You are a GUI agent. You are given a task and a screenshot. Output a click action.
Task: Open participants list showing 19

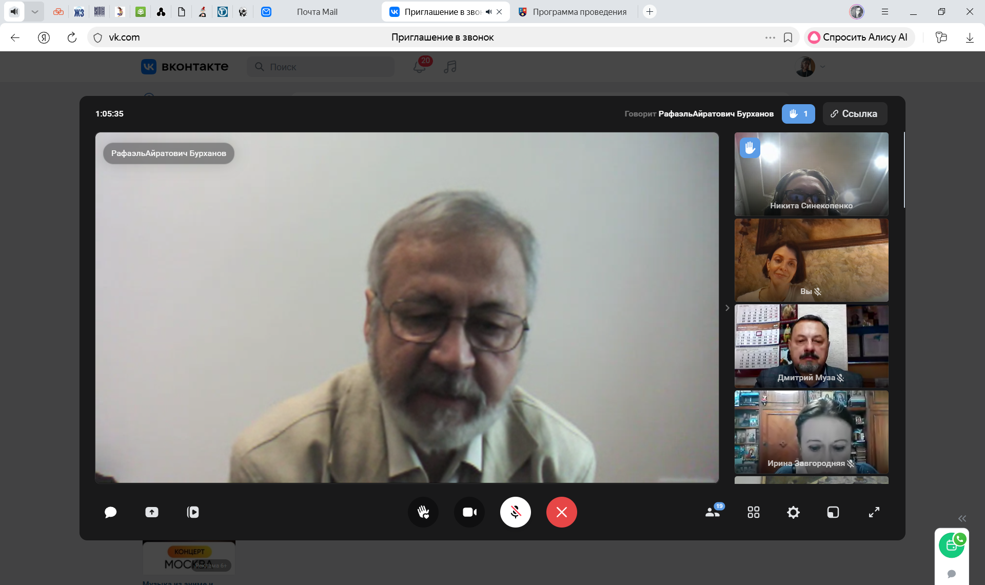click(x=713, y=512)
